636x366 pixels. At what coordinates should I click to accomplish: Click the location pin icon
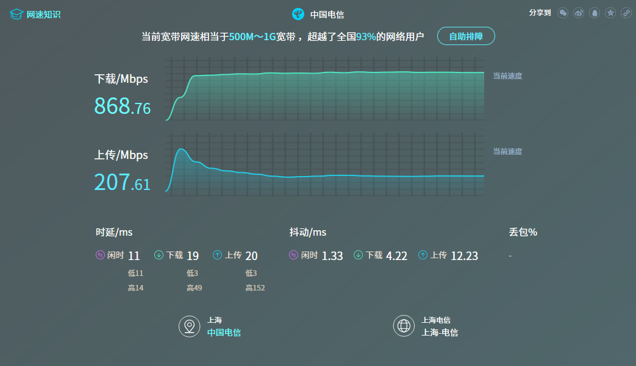(x=190, y=326)
